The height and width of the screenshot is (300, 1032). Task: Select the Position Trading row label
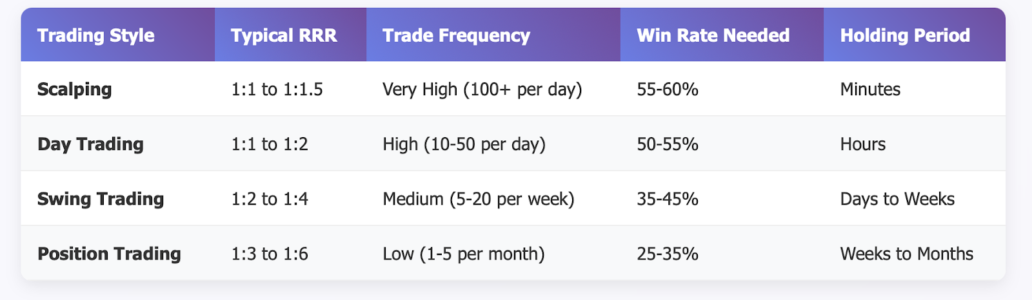[109, 254]
